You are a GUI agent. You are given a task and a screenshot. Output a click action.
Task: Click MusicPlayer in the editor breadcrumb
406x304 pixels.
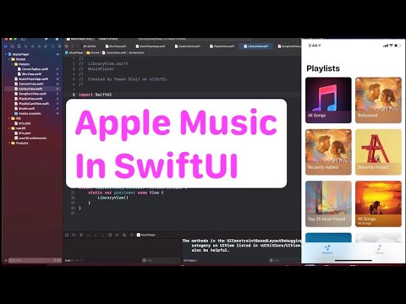(x=74, y=52)
